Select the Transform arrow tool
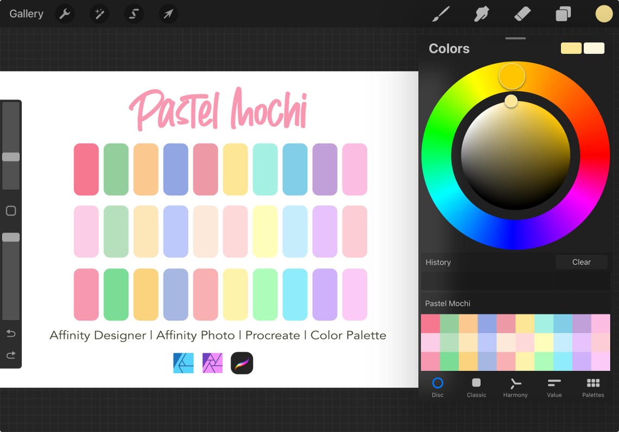Viewport: 619px width, 432px height. 168,14
